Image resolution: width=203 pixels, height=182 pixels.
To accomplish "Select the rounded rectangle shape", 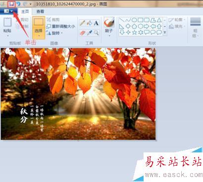I will click(147, 20).
